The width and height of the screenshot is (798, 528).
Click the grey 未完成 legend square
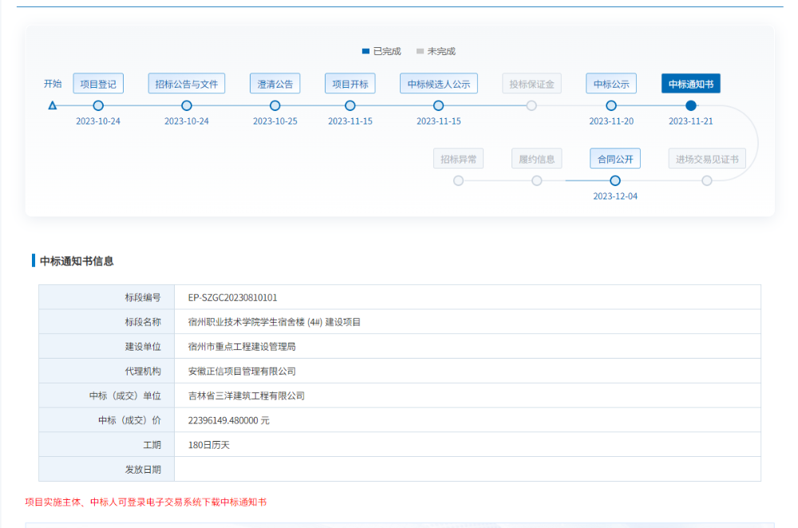pos(420,51)
